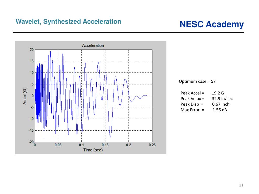Click the y-axis tick label '-20'
This screenshot has height=194, width=259.
pyautogui.click(x=31, y=142)
